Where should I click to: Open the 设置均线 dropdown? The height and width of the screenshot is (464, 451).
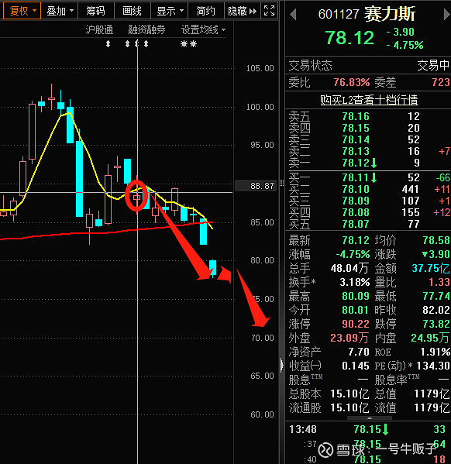pos(203,29)
